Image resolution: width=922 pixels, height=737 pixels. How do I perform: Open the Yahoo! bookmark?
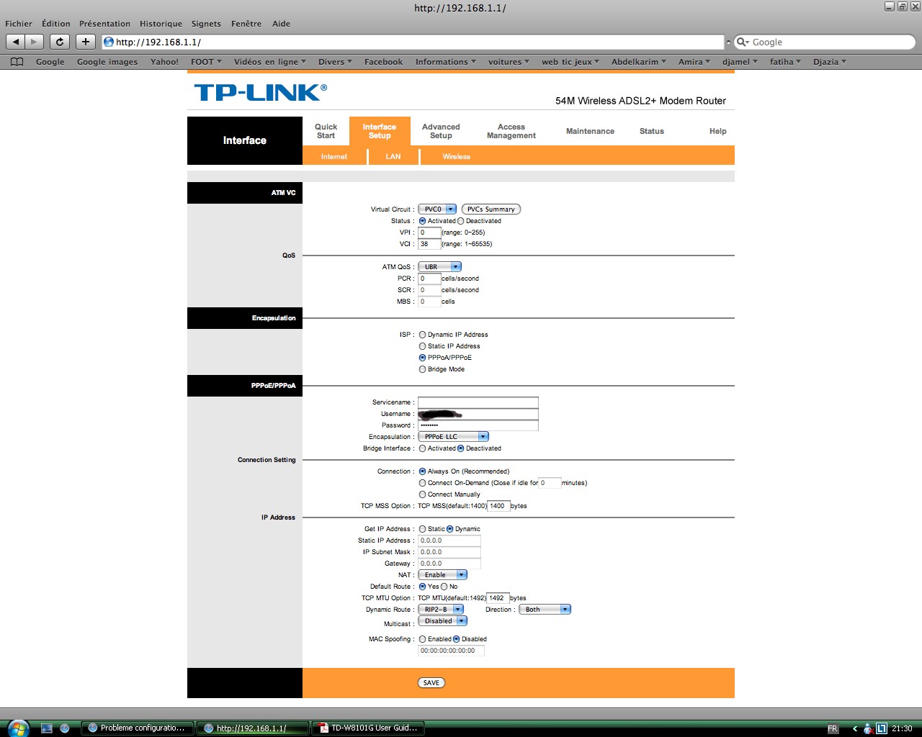(x=164, y=62)
